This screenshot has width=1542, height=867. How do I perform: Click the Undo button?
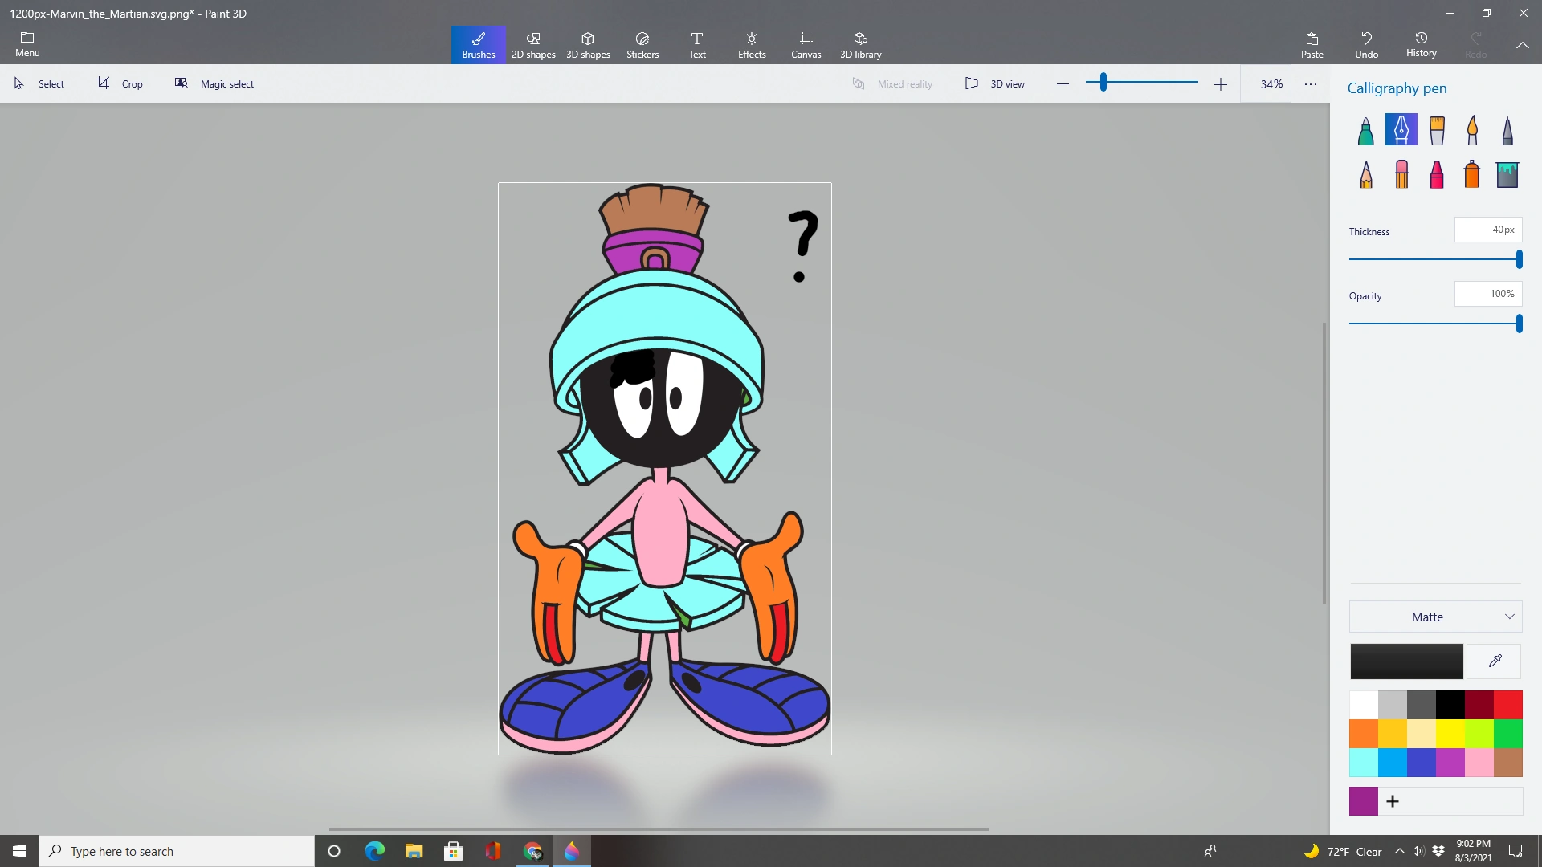pos(1366,45)
